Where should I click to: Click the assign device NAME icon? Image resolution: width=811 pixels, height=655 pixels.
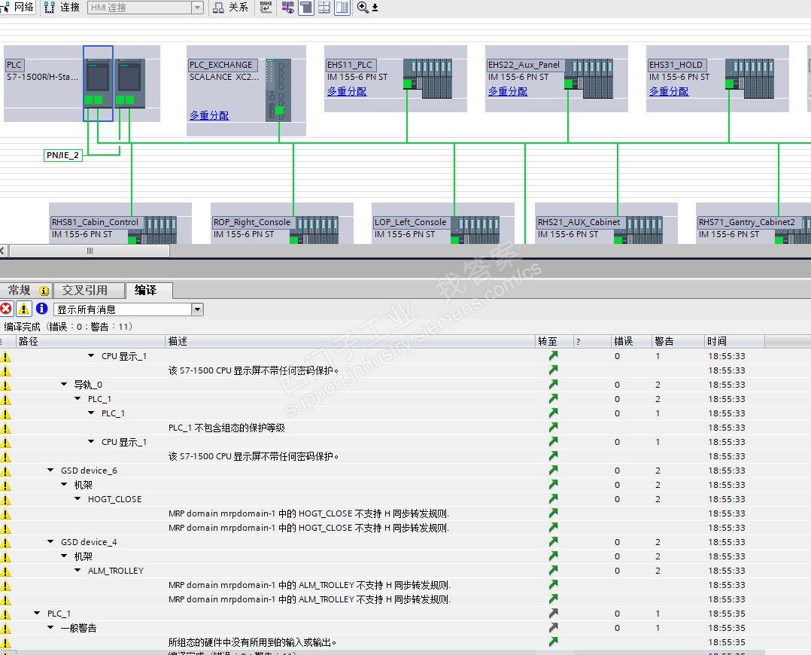(x=266, y=8)
